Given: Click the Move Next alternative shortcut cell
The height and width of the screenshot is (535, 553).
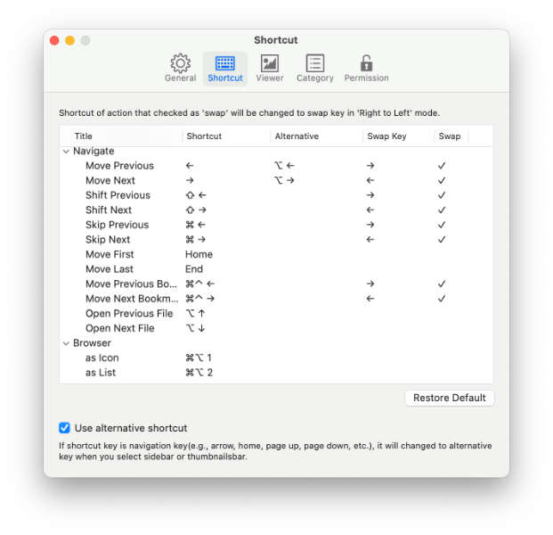Looking at the screenshot, I should (285, 180).
